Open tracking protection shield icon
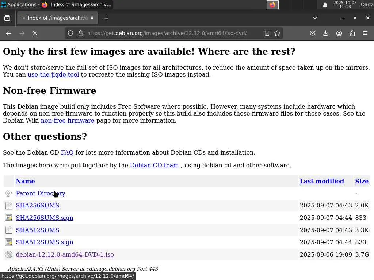 point(70,33)
